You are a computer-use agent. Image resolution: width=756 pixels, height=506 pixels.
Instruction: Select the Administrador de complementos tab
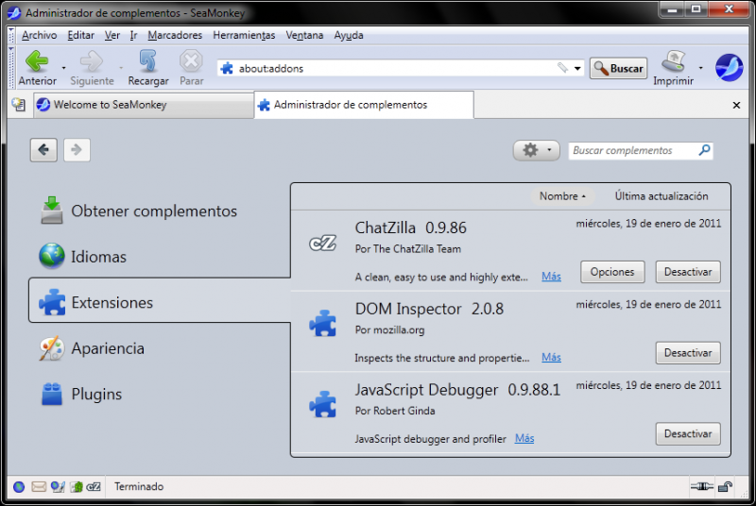click(x=364, y=105)
